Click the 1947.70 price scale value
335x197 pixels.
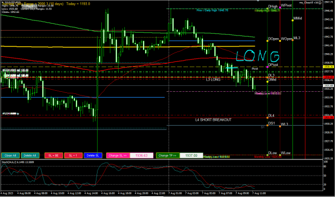(329, 2)
